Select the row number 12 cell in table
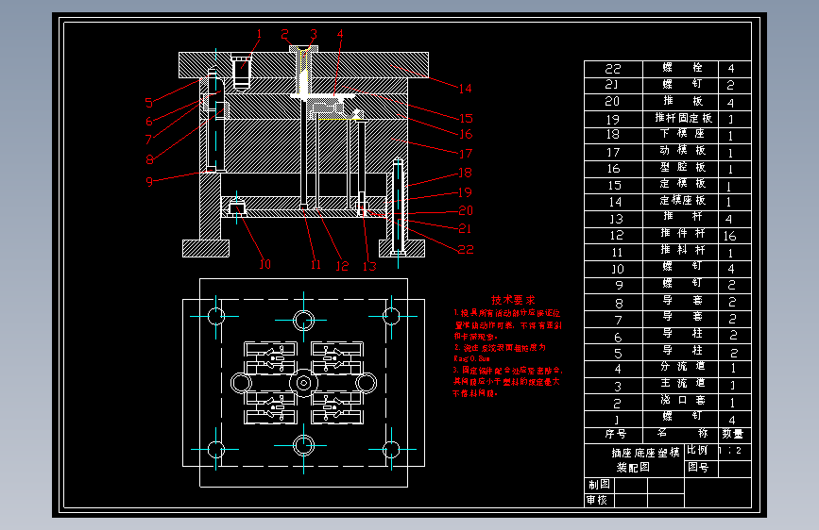 (x=613, y=236)
